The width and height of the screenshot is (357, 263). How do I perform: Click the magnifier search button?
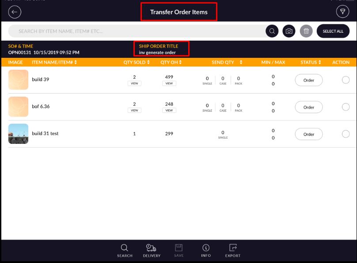272,31
